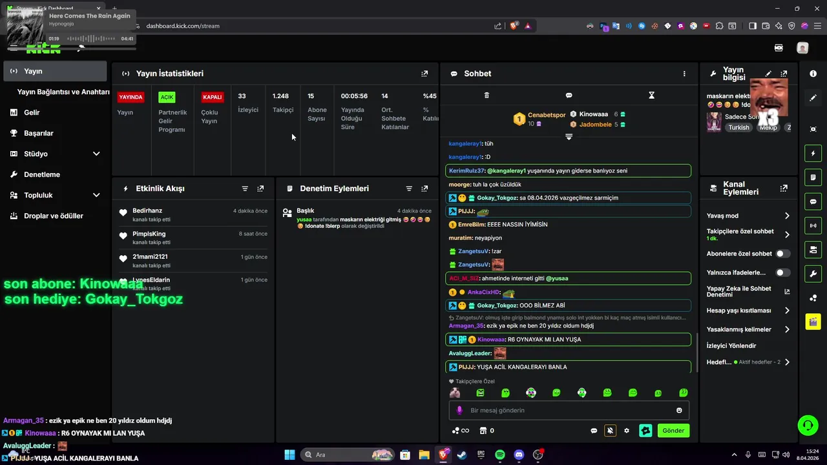Viewport: 827px width, 465px height.
Task: Pop out the Etkinlik Akışı panel
Action: (x=260, y=189)
